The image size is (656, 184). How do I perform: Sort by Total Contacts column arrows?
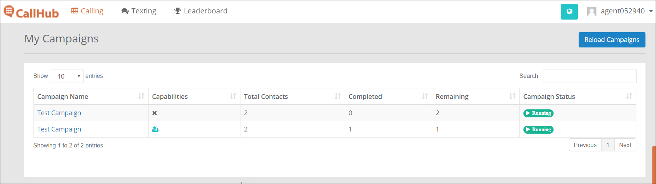(338, 96)
